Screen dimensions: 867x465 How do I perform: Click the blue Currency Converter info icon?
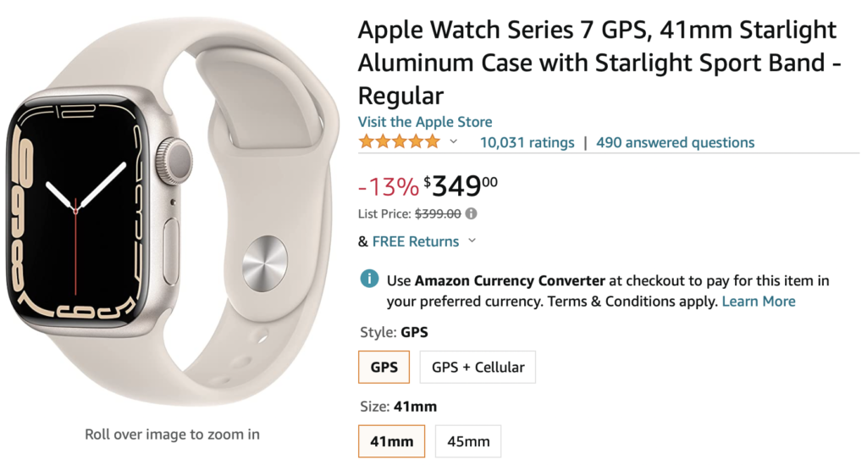[369, 280]
